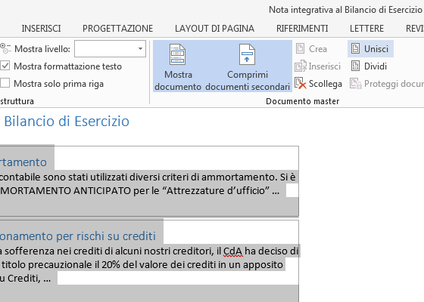Enable Mostra solo prima riga checkbox
This screenshot has width=424, height=302.
(5, 83)
